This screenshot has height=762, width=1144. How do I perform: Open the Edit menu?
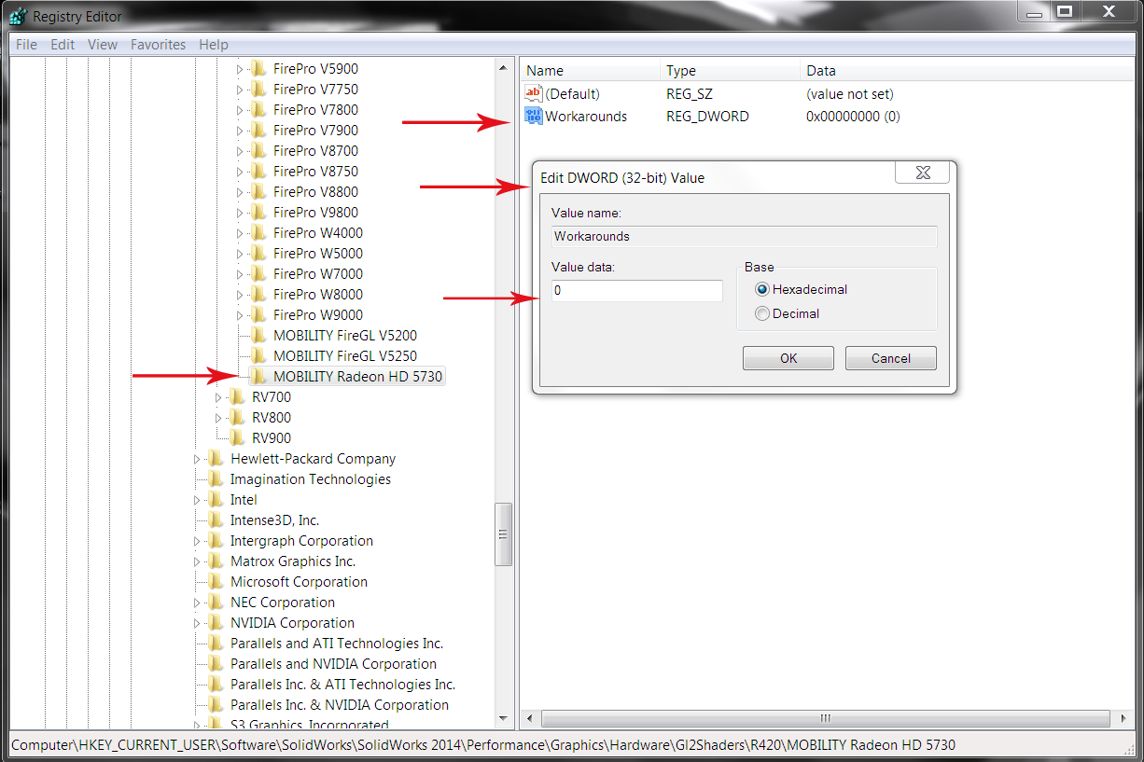(x=63, y=45)
